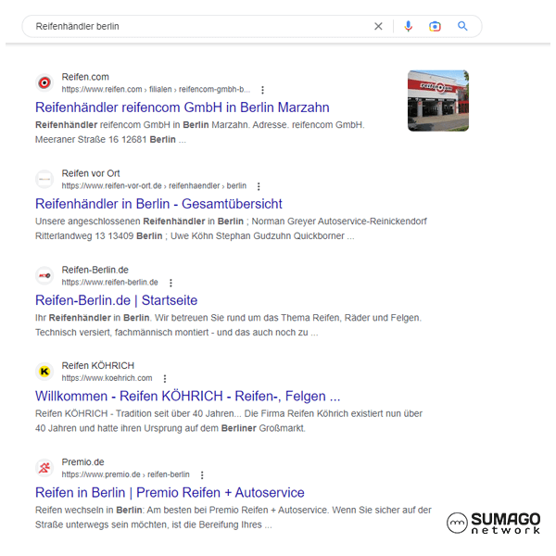
Task: Click snippet 'Reifen wechseln in Berlin'
Action: [x=88, y=510]
